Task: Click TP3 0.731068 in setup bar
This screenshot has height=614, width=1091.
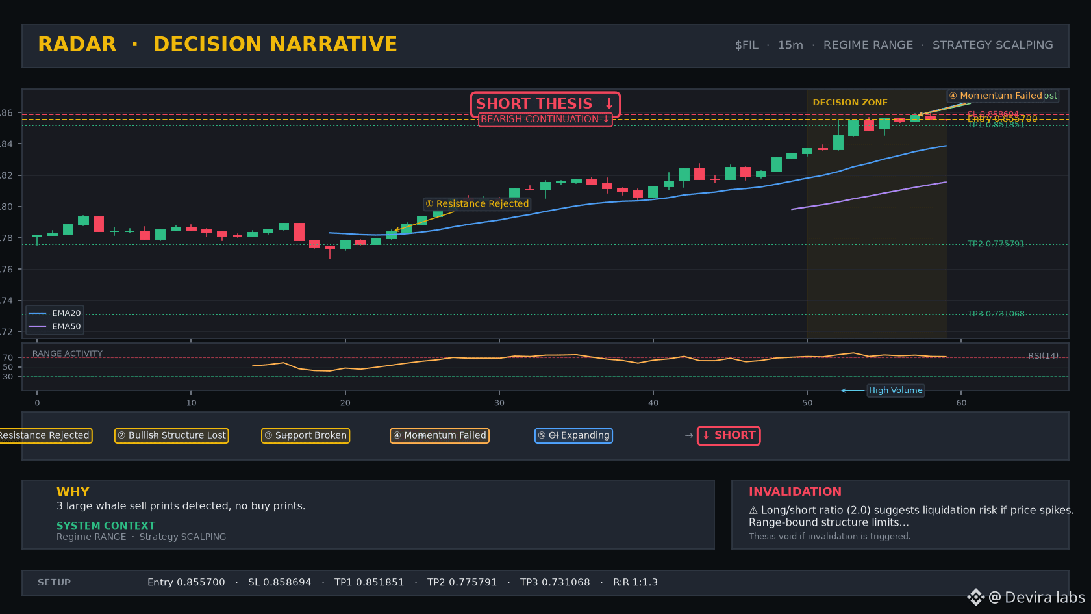Action: click(555, 583)
